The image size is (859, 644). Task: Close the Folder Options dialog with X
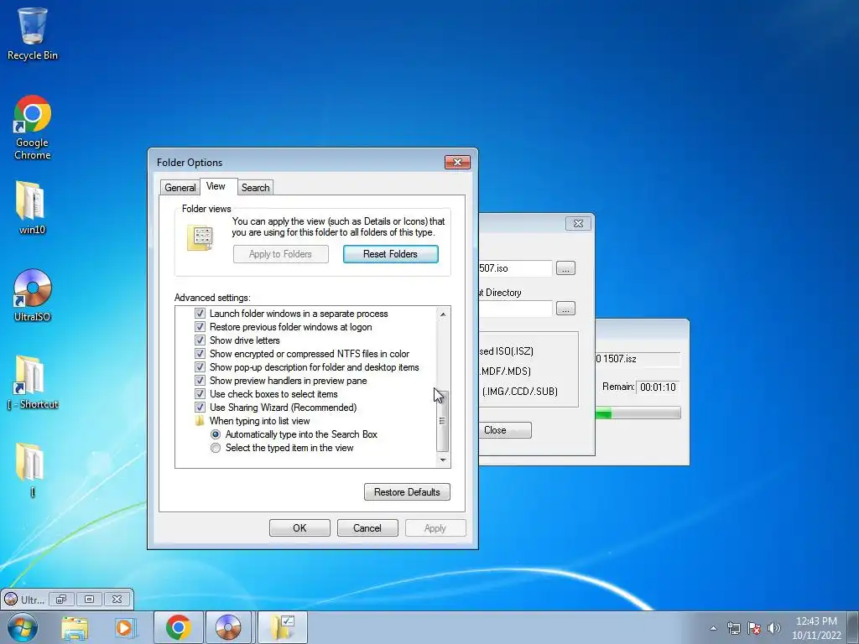[x=457, y=162]
